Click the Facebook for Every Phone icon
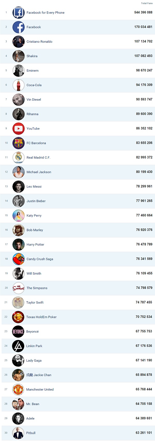The image size is (155, 441). (x=18, y=12)
